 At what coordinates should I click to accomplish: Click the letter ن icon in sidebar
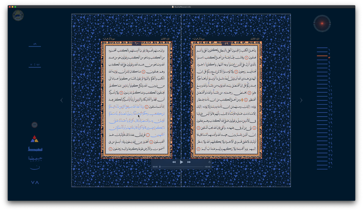point(35,168)
